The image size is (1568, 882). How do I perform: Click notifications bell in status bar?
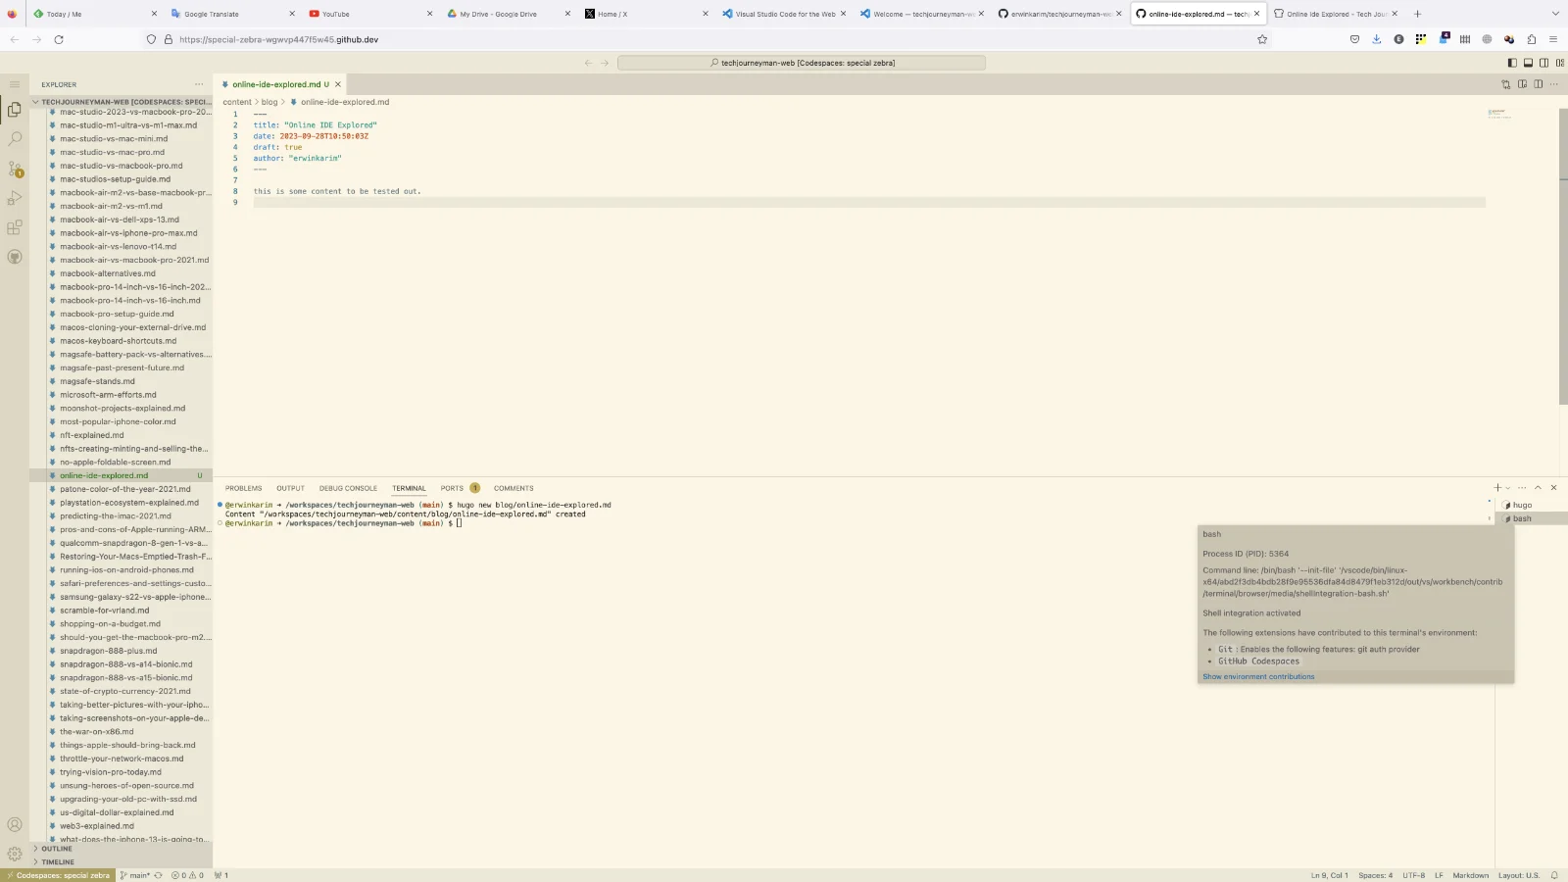1554,875
